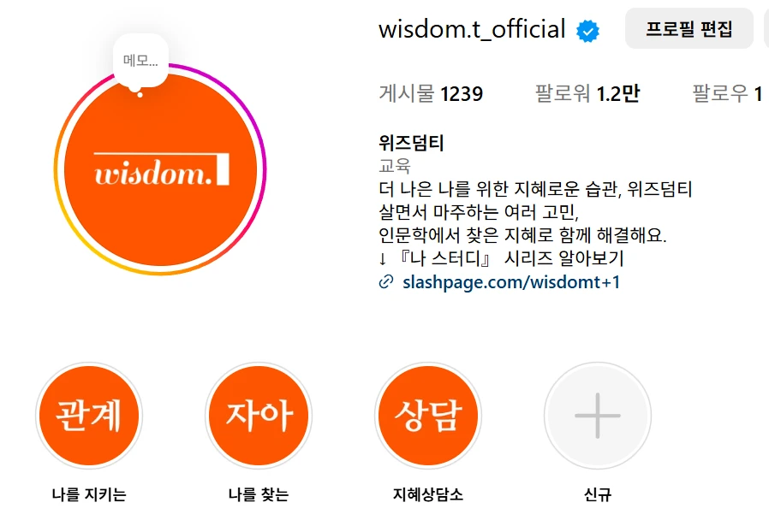Click the 위즈덤티 display name

tap(411, 143)
